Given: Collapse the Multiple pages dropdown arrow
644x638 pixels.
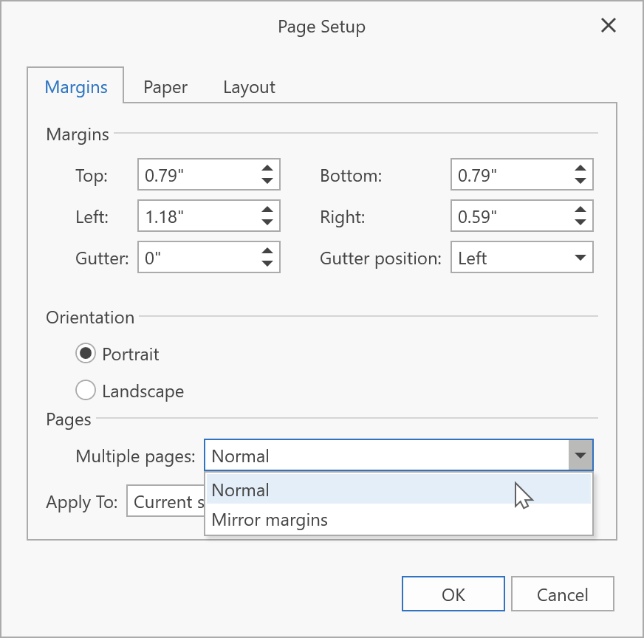Looking at the screenshot, I should [x=580, y=456].
